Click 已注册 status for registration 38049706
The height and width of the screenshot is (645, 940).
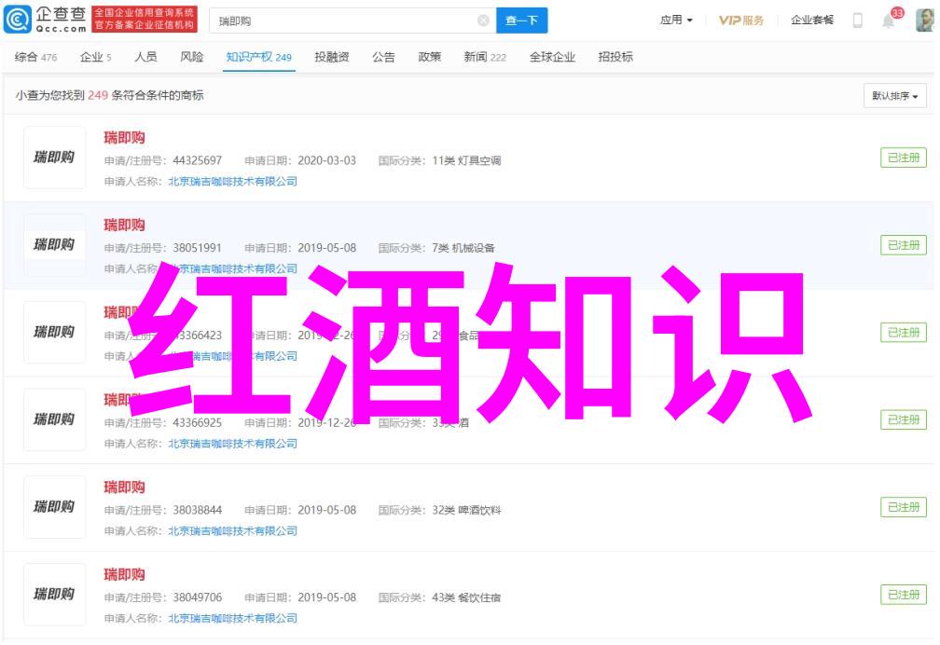pos(904,595)
